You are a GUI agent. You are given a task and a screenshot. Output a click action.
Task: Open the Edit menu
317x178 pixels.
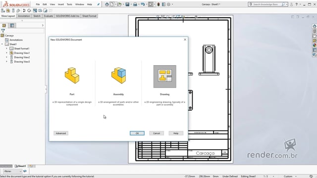(x=45, y=4)
